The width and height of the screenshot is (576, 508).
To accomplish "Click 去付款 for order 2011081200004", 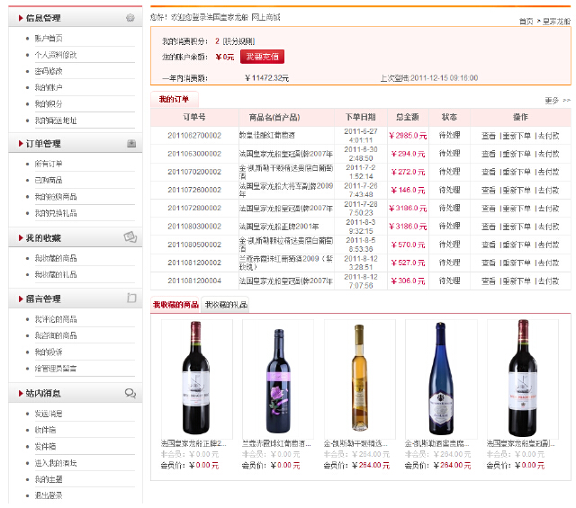I will click(x=548, y=281).
